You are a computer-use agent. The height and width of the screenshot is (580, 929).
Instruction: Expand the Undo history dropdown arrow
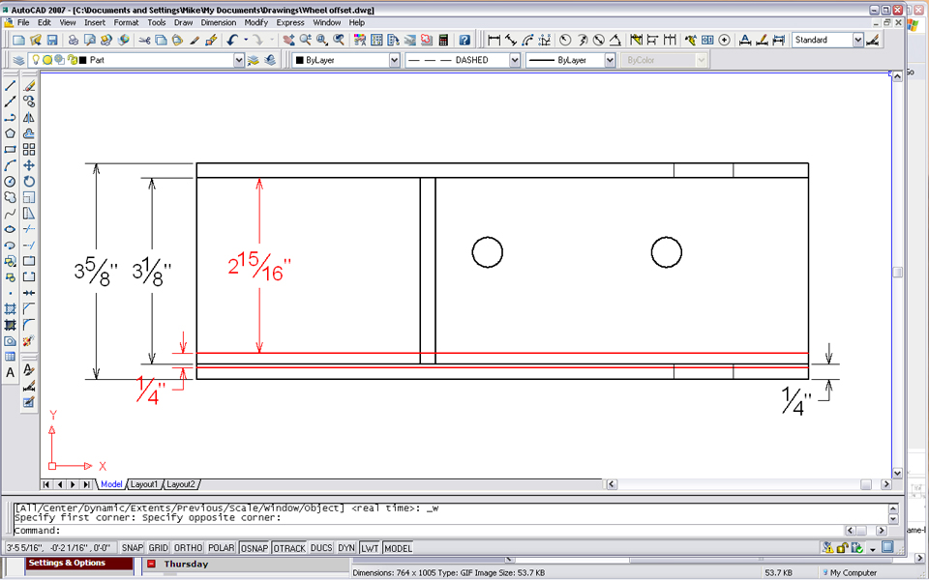tap(246, 40)
